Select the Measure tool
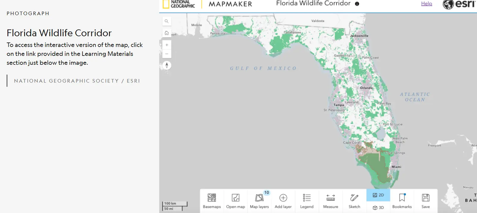Image resolution: width=477 pixels, height=213 pixels. 331,201
